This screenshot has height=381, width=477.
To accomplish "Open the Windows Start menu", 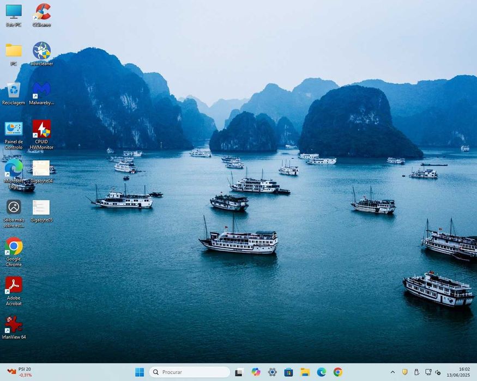I will click(140, 372).
